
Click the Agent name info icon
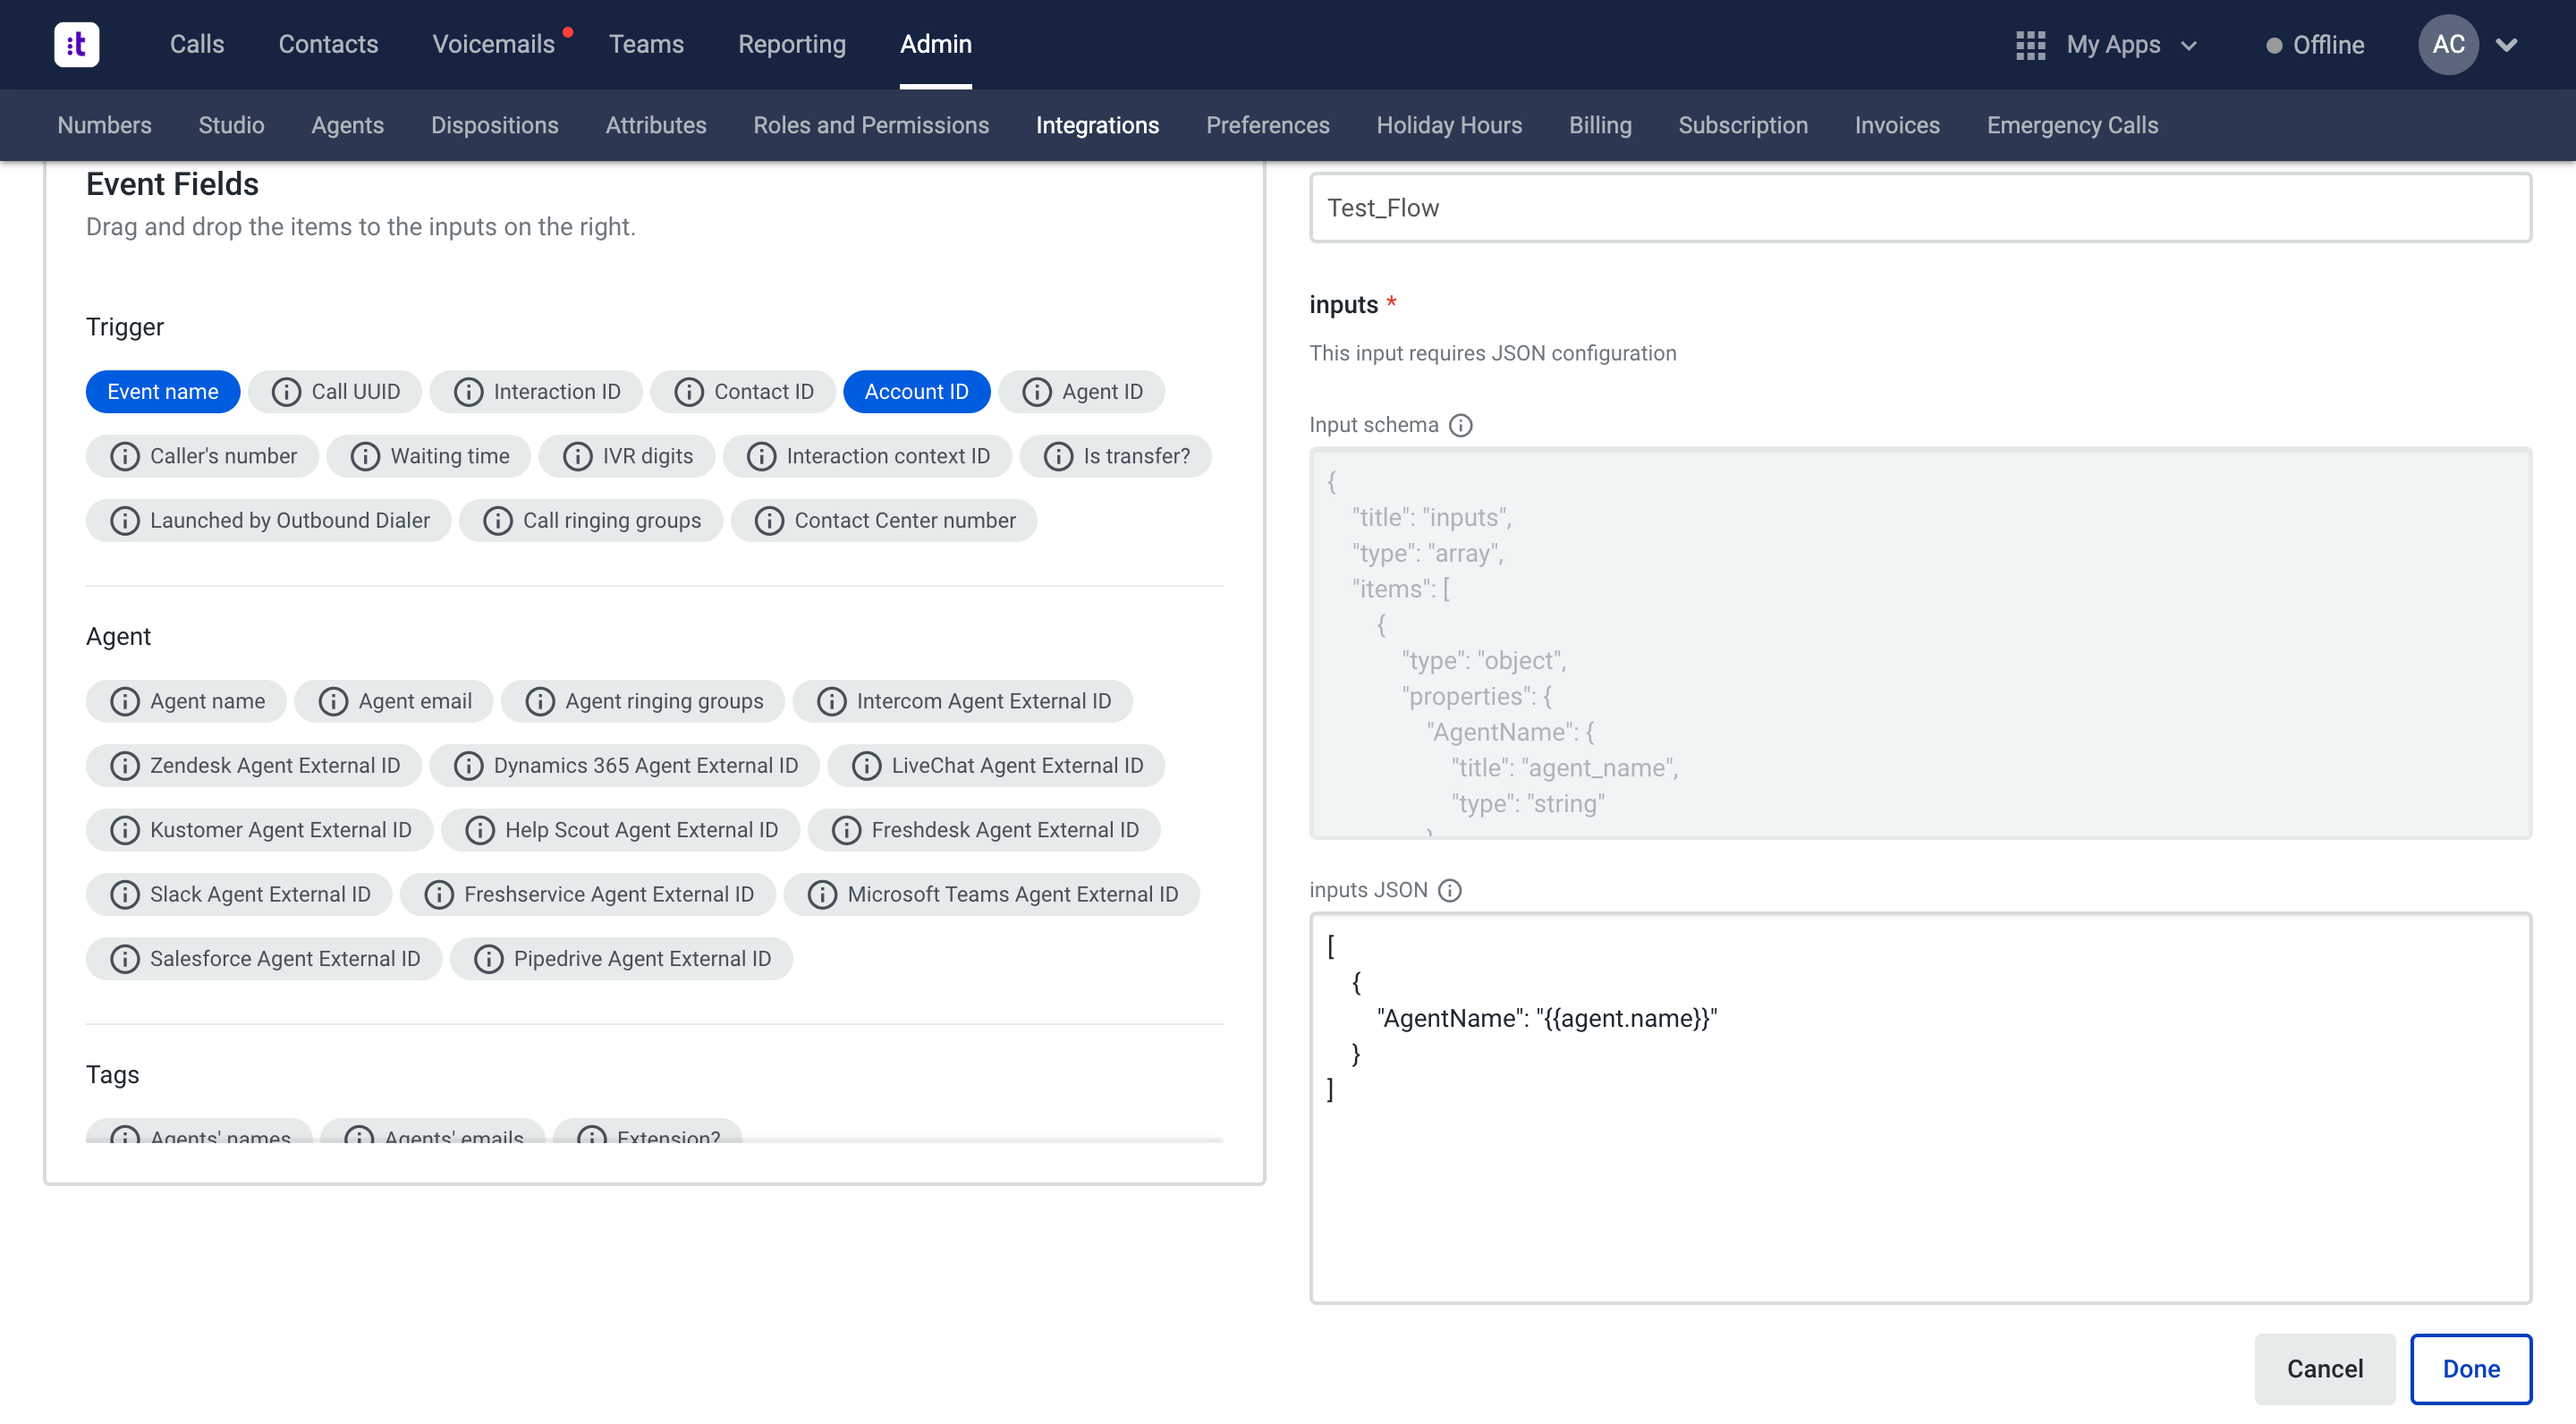(x=125, y=701)
